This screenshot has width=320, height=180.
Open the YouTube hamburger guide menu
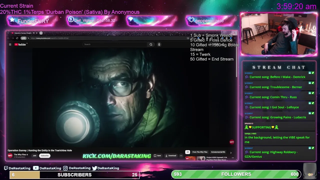pyautogui.click(x=10, y=44)
